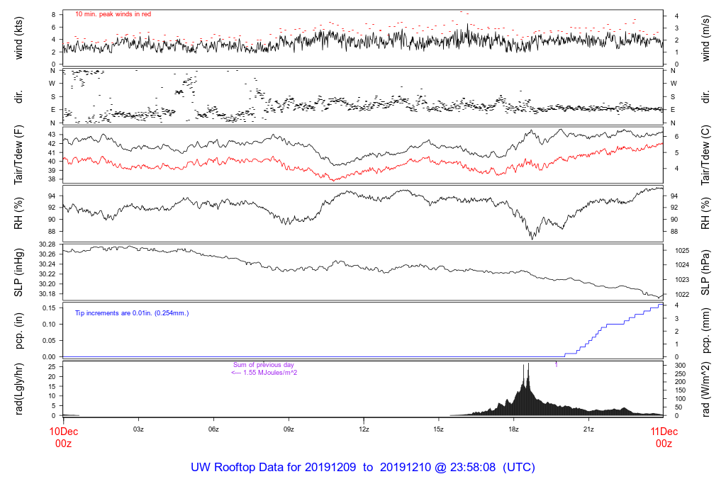Click the wind (kts) axis label
Viewport: 726px width, 496px height.
click(19, 38)
